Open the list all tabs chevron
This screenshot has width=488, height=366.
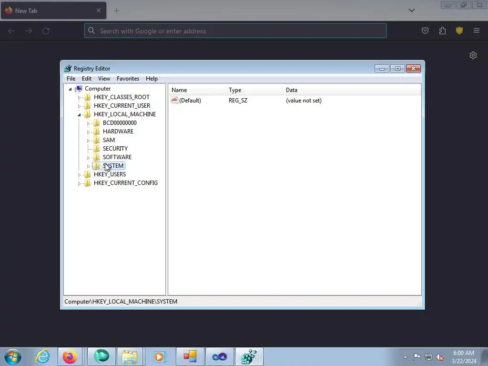(411, 10)
